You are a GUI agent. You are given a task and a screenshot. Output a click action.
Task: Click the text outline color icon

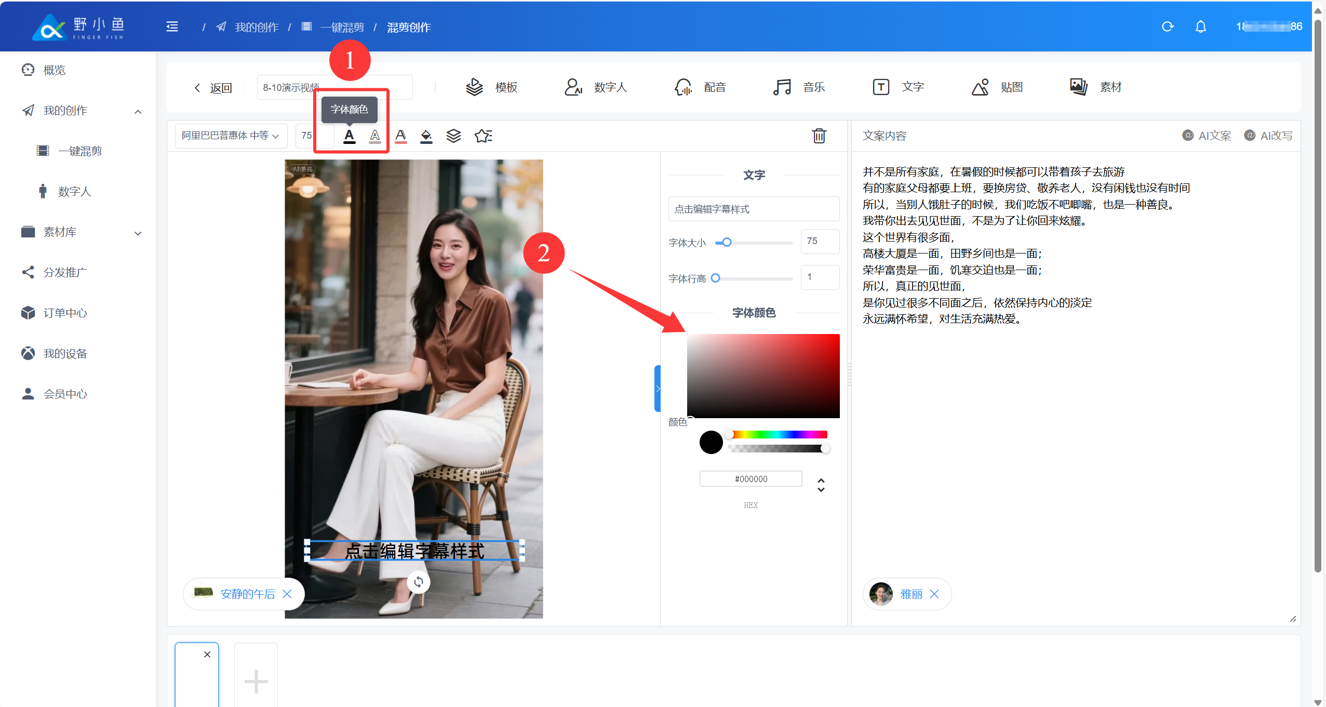click(374, 136)
